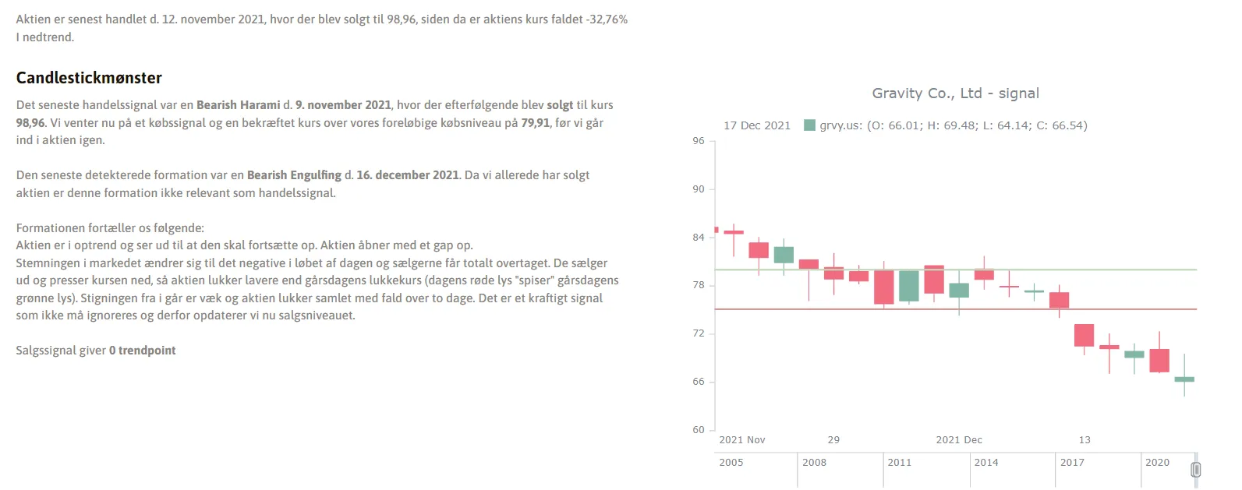Click the chart title Gravity Co., Ltd - signal
The width and height of the screenshot is (1242, 490).
pyautogui.click(x=955, y=93)
